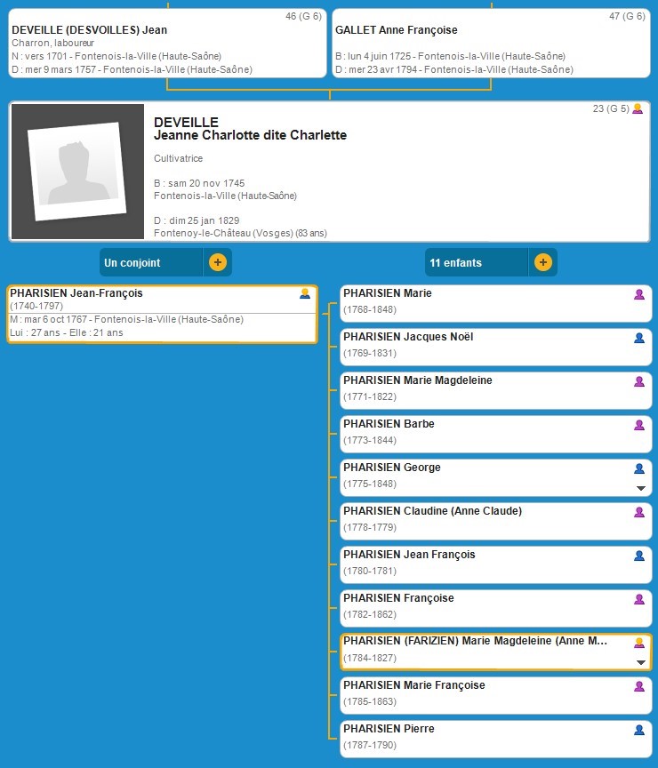Click Charlotte's placeholder profile photo
The height and width of the screenshot is (768, 658).
tap(76, 172)
